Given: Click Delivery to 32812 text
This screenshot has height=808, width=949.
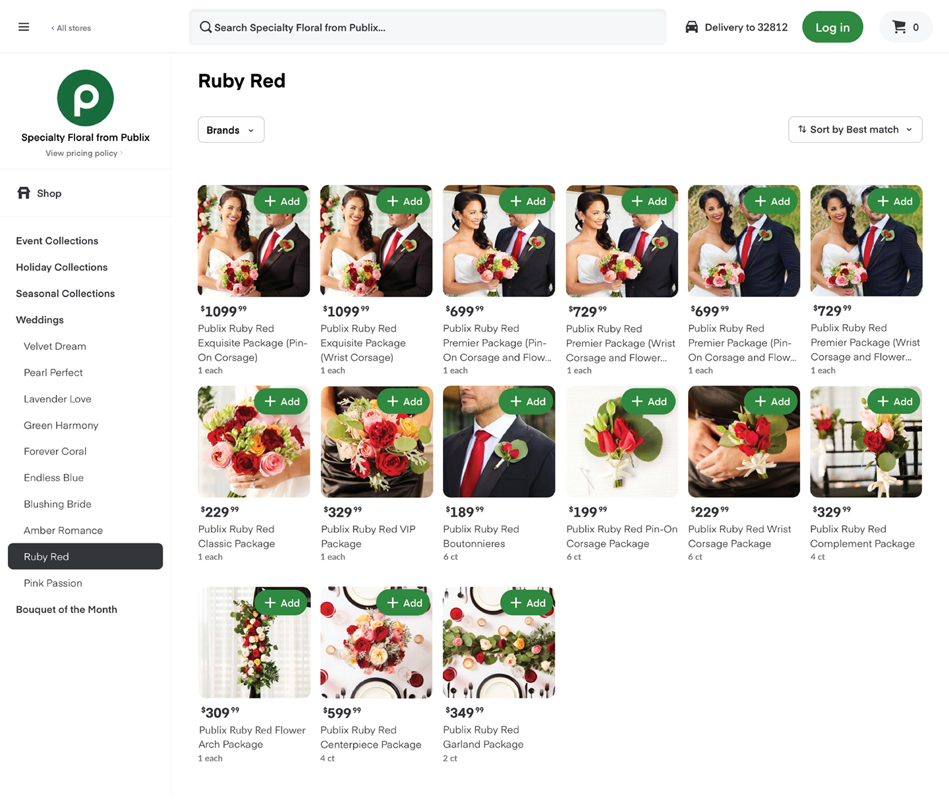Looking at the screenshot, I should click(x=746, y=27).
